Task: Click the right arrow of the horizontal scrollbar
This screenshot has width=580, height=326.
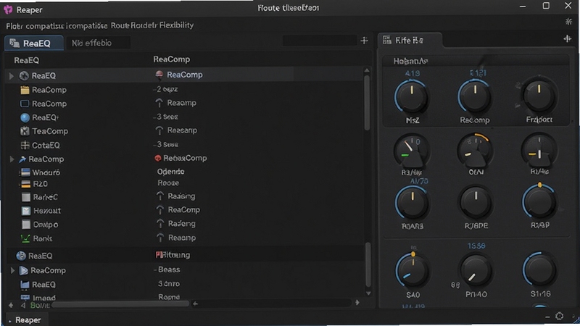Action: tap(357, 303)
